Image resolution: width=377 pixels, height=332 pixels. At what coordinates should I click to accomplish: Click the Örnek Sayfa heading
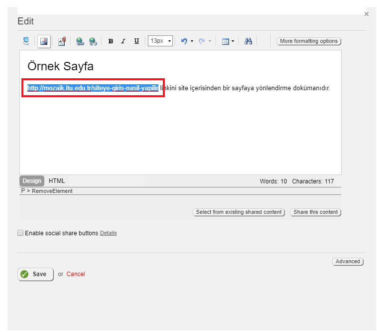60,66
